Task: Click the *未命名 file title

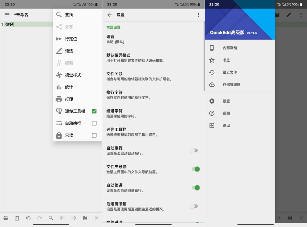Action: [21, 15]
